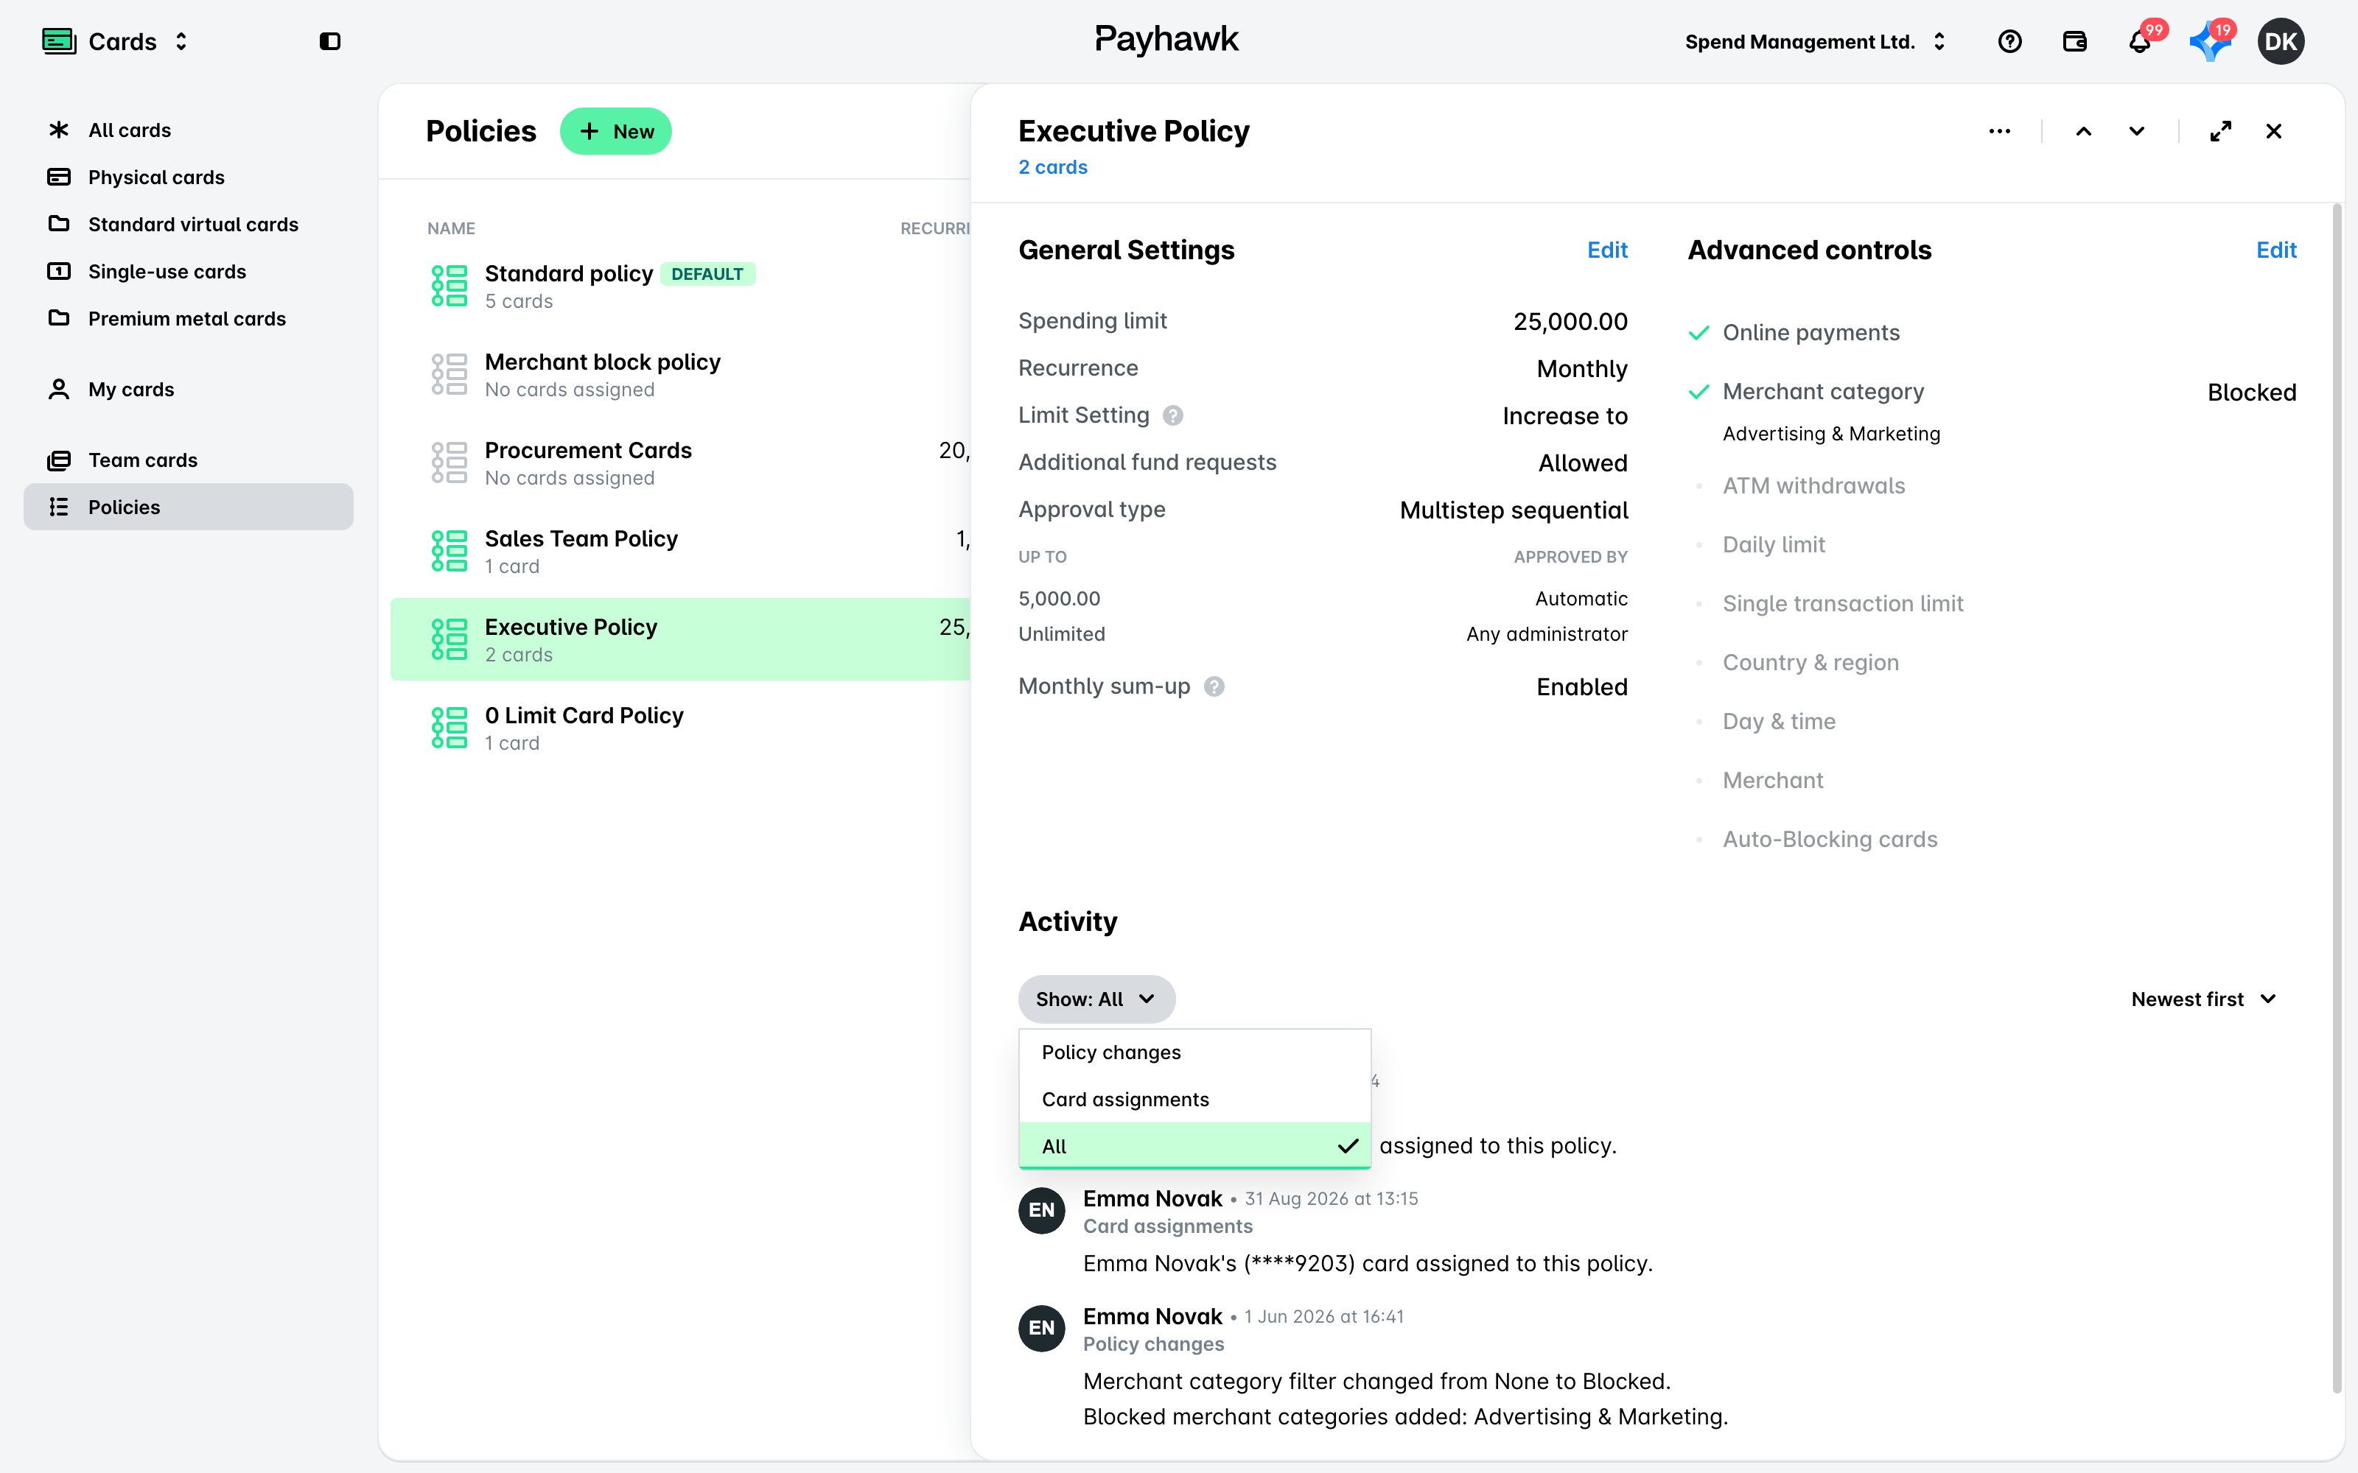Click the Monthly sum-up help tooltip icon

click(x=1214, y=687)
